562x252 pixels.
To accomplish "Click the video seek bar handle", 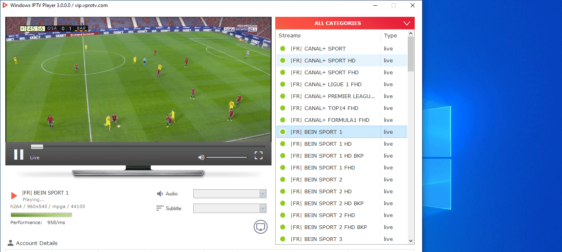I will [37, 147].
